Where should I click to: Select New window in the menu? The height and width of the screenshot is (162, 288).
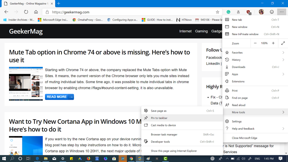click(255, 27)
